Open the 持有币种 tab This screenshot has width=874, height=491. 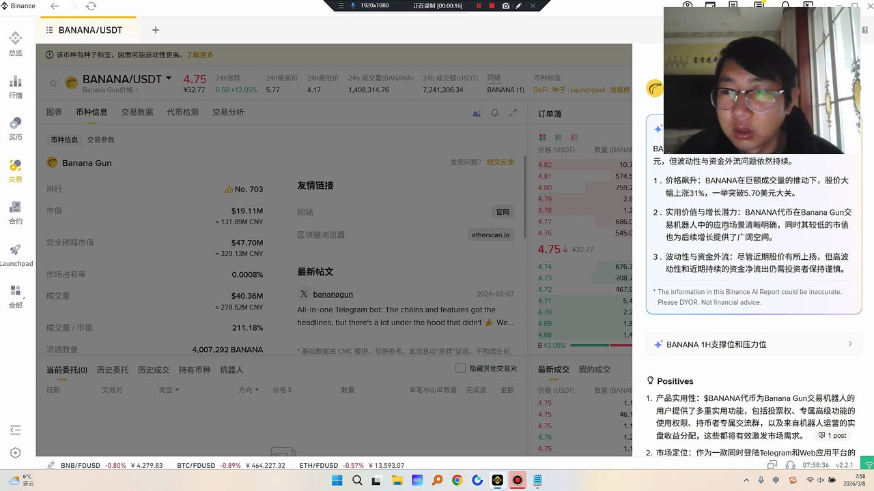coord(195,370)
